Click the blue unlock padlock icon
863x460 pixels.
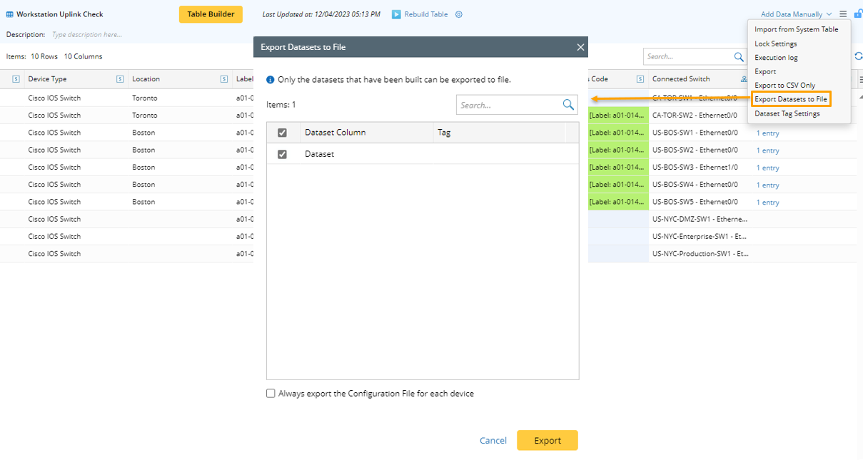click(x=858, y=14)
